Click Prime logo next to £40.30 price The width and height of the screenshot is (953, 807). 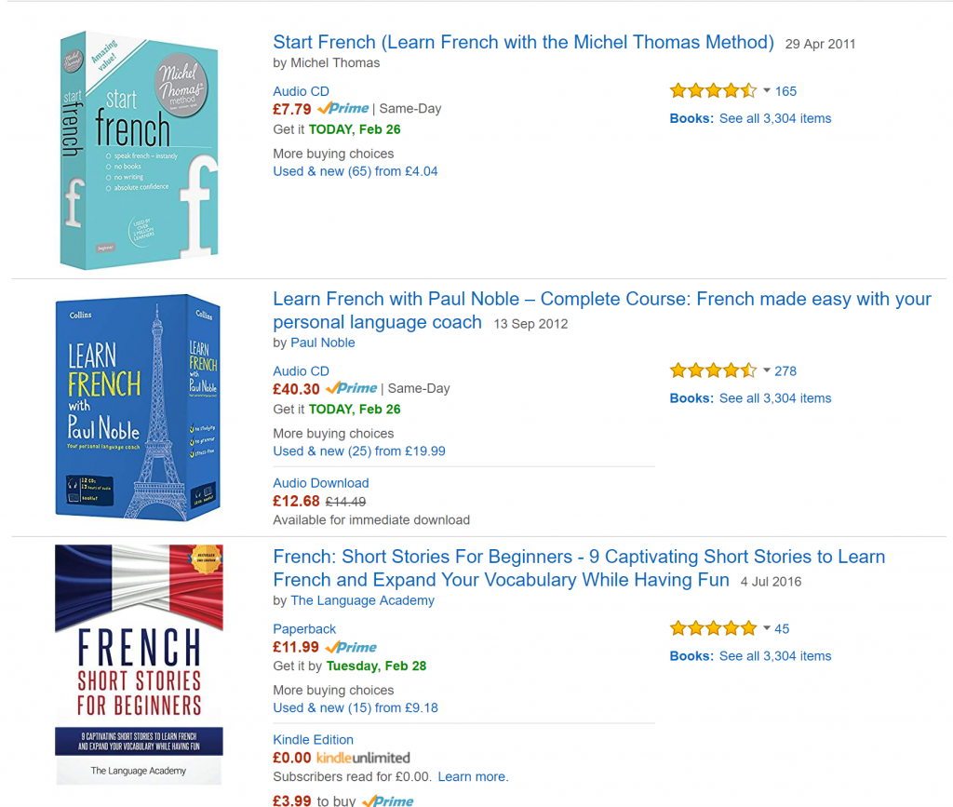point(351,388)
